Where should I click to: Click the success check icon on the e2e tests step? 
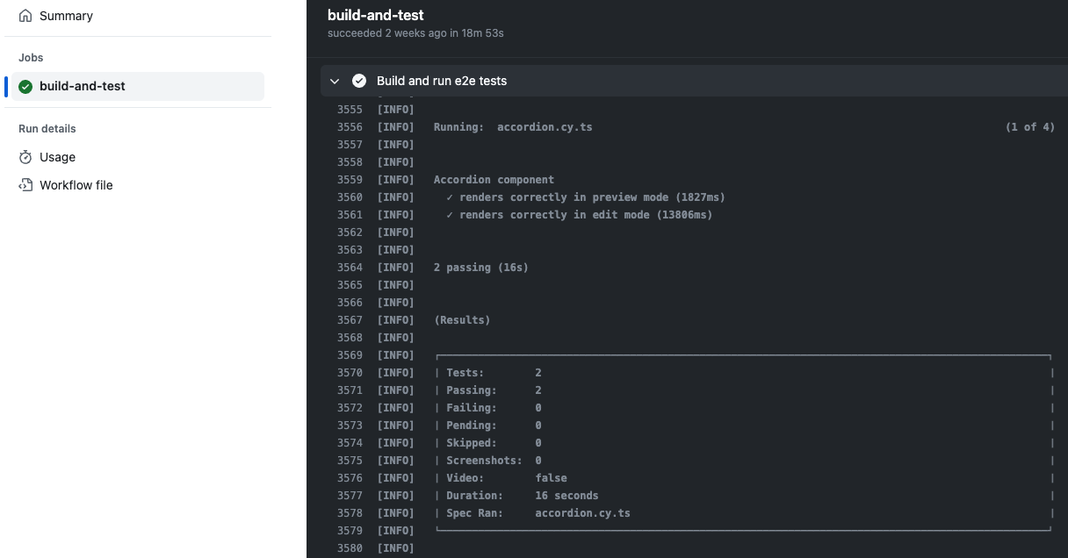coord(359,81)
